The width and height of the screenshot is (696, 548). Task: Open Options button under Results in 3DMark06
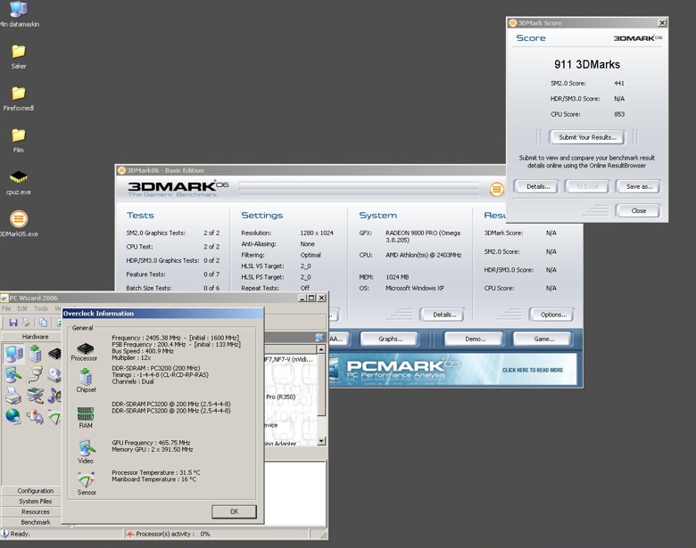[553, 315]
